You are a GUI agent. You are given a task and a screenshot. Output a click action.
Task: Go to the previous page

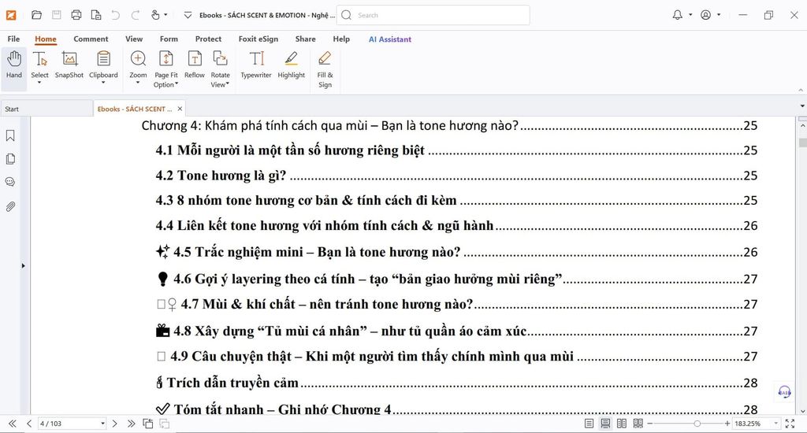point(29,424)
